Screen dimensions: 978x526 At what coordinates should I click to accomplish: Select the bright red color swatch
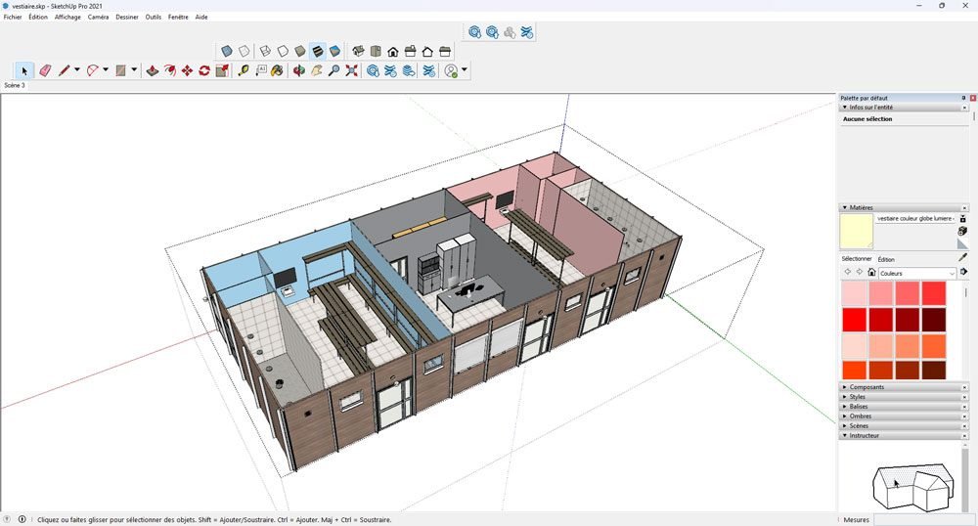click(x=855, y=320)
